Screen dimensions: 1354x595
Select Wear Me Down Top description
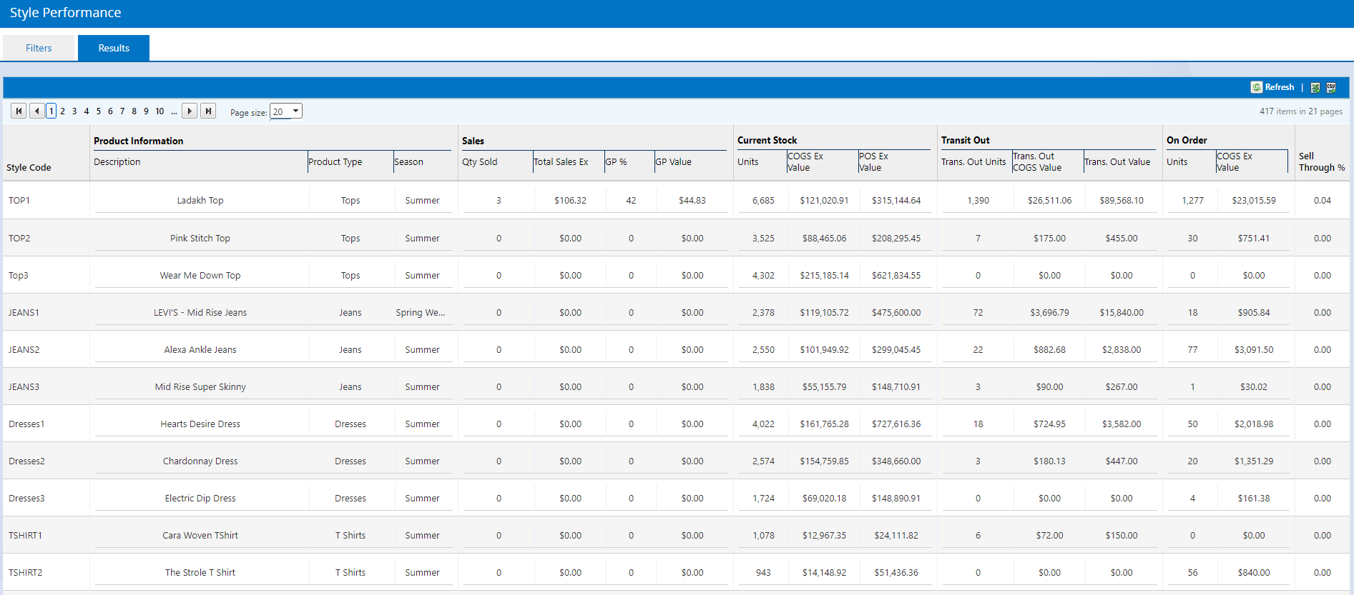coord(200,276)
